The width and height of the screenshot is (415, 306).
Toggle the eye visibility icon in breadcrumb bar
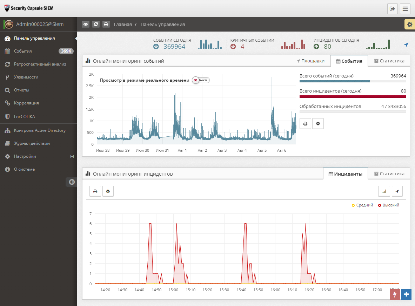pos(86,24)
